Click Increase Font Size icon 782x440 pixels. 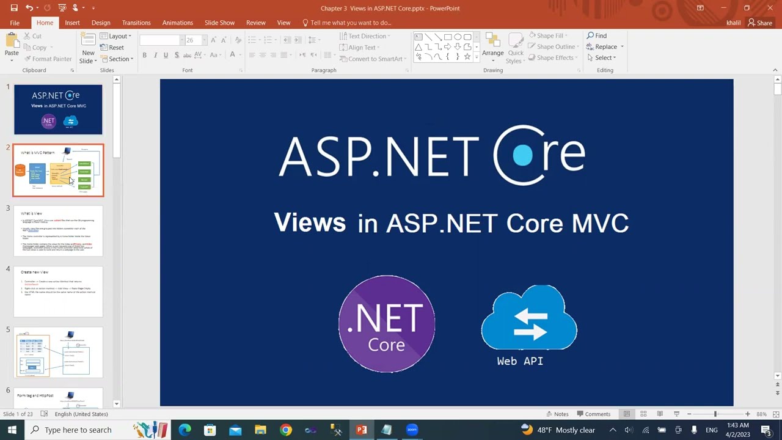(x=213, y=40)
